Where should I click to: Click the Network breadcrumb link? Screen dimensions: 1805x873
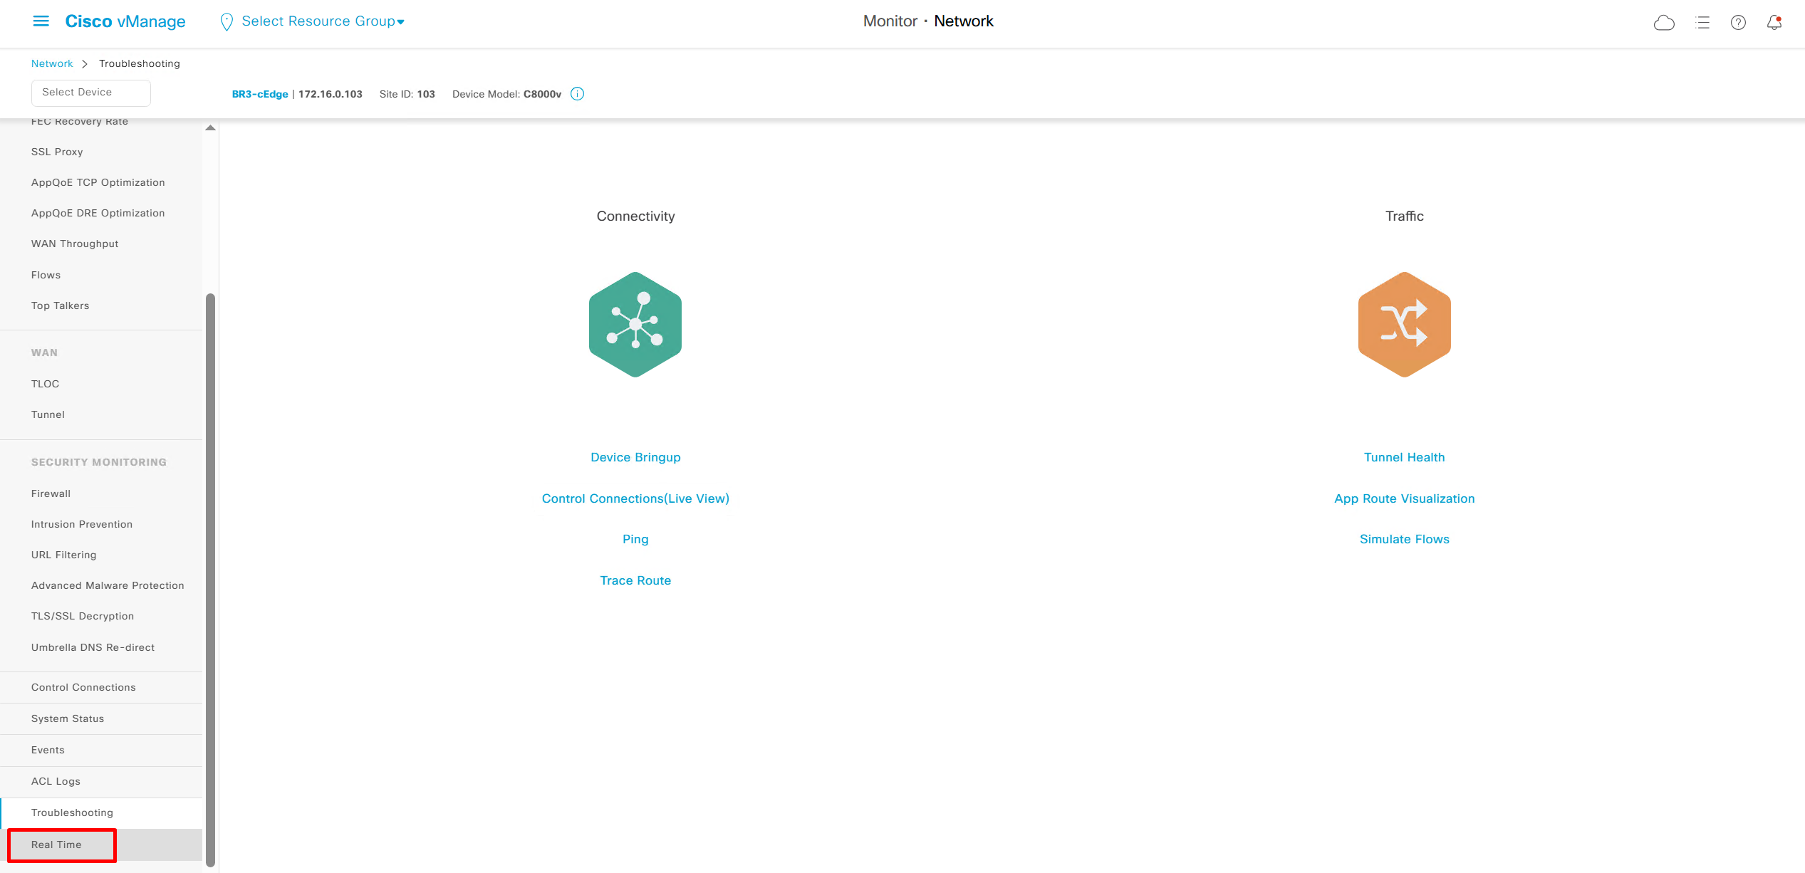pyautogui.click(x=52, y=63)
